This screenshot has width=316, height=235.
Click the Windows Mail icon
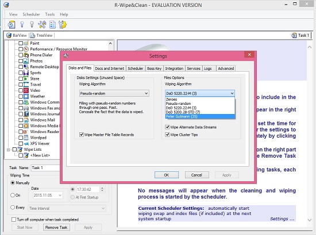26,120
